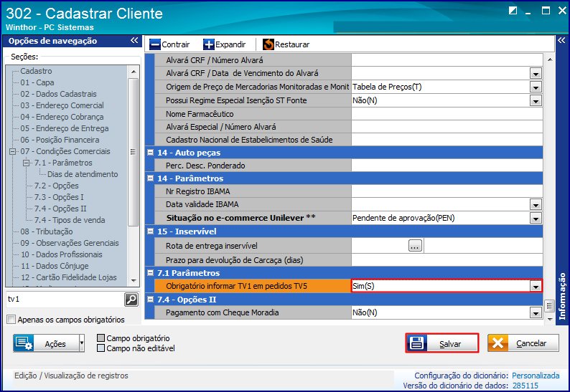Click the search magnifier icon beside tv1
Image resolution: width=570 pixels, height=392 pixels.
131,300
